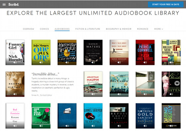This screenshot has width=186, height=131.
Task: Open Murakami's running memoir cover
Action: click(x=119, y=52)
